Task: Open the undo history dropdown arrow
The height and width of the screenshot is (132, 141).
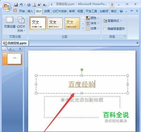Action: point(25,5)
